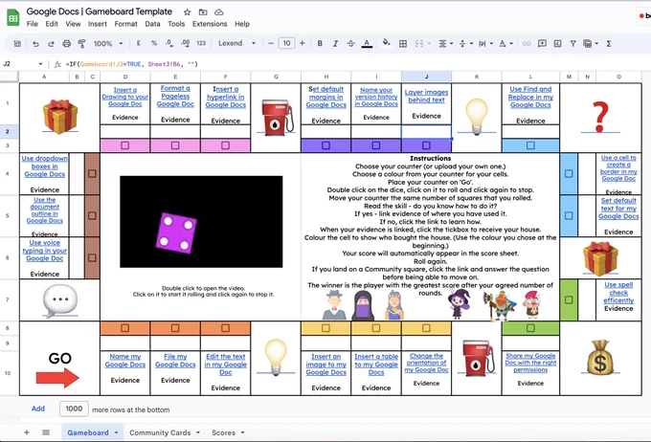651x442 pixels.
Task: Open the borders tool
Action: click(403, 44)
